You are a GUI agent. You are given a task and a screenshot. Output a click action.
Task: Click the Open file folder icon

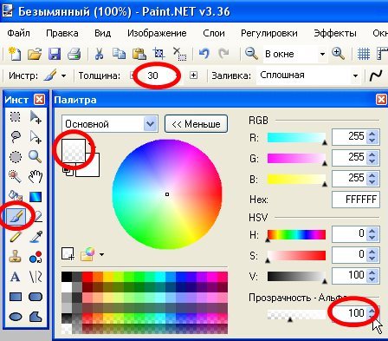(35, 54)
